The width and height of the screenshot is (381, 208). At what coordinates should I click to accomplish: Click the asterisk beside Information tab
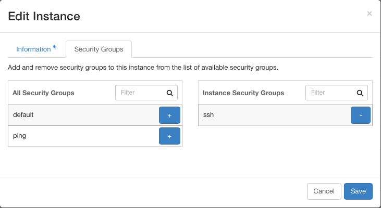click(54, 47)
